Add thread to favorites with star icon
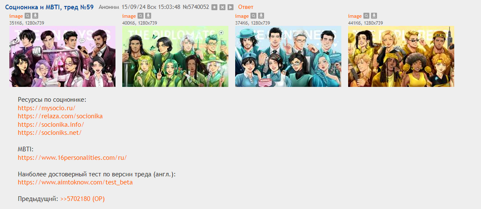 pyautogui.click(x=214, y=7)
